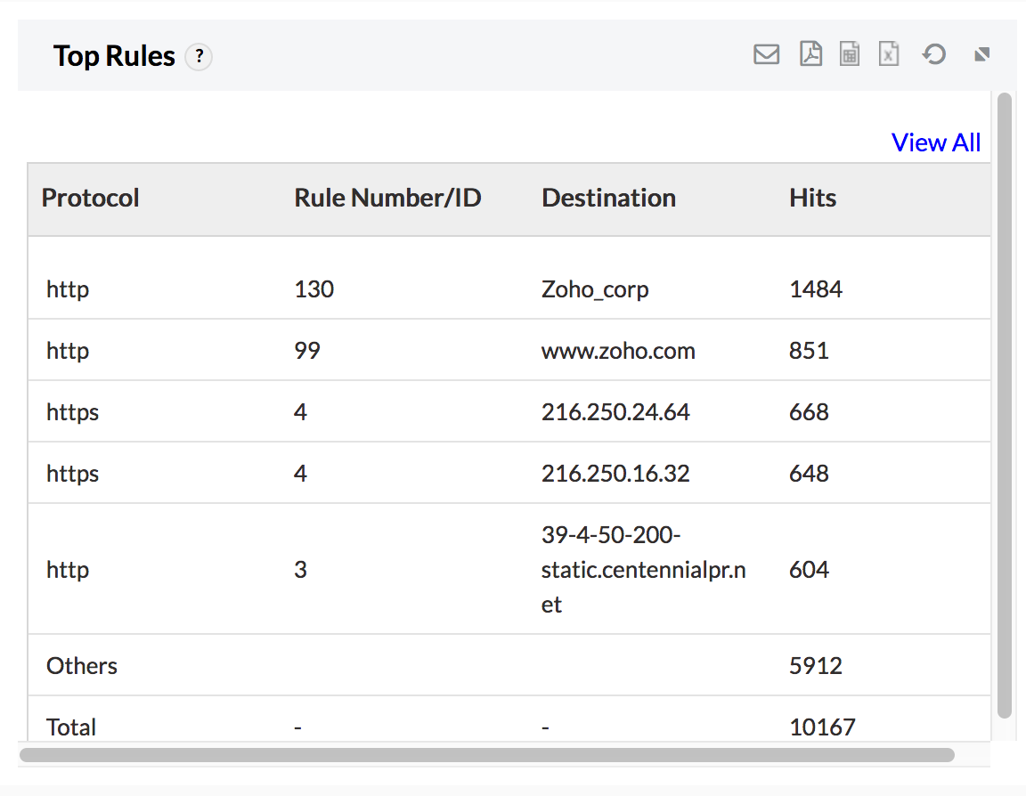The image size is (1026, 796).
Task: Export Top Rules as PDF
Action: (810, 55)
